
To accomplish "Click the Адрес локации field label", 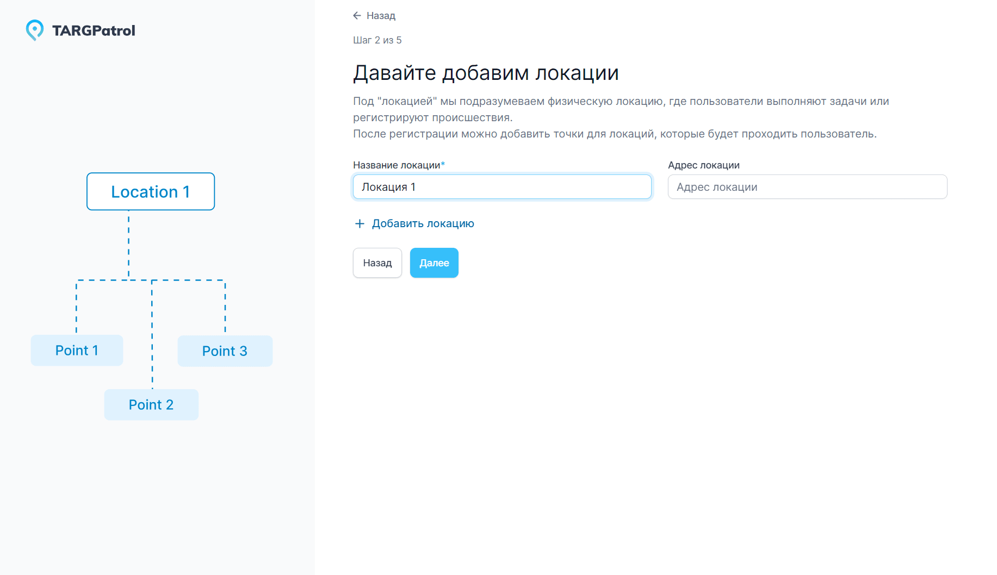I will (704, 165).
